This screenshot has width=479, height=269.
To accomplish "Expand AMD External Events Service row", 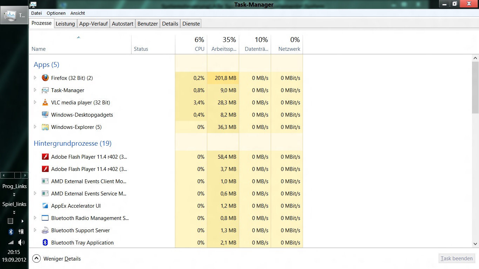I will click(x=35, y=193).
